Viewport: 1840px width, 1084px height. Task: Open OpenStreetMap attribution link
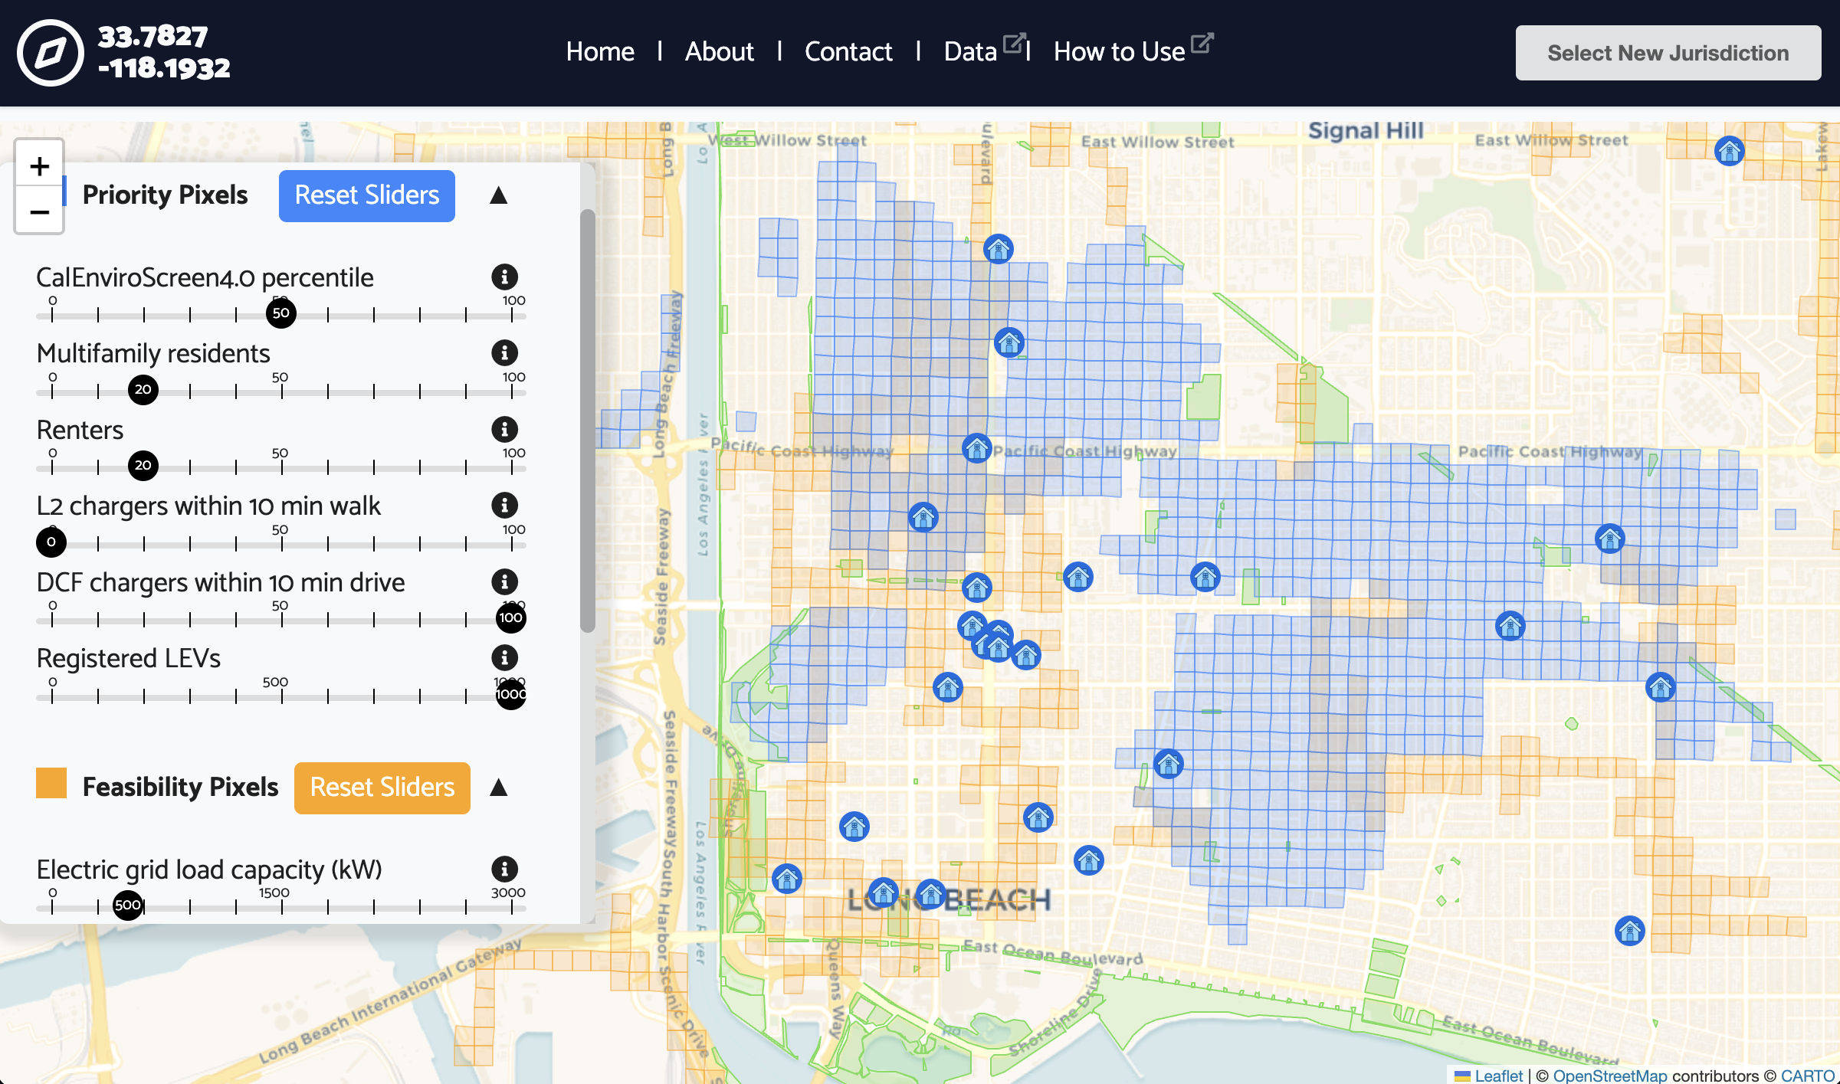pos(1609,1076)
